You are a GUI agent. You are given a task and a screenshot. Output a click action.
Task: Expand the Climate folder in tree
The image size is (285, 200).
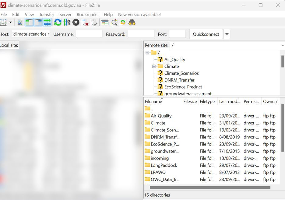[154, 66]
